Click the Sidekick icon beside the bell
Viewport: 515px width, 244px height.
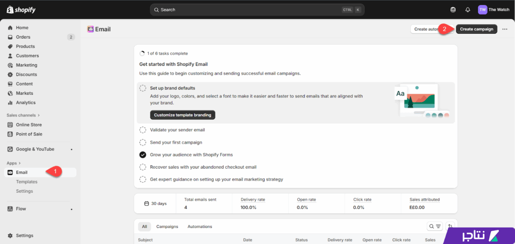tap(453, 10)
